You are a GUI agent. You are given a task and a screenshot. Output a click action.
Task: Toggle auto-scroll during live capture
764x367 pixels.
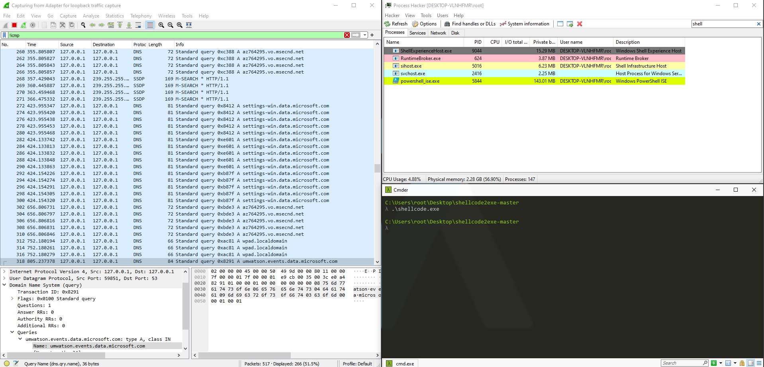tap(138, 25)
